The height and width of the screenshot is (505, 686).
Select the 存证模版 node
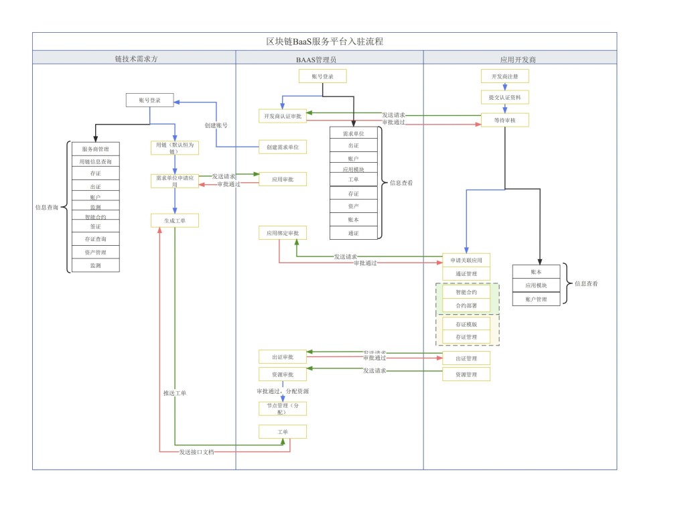tap(466, 324)
